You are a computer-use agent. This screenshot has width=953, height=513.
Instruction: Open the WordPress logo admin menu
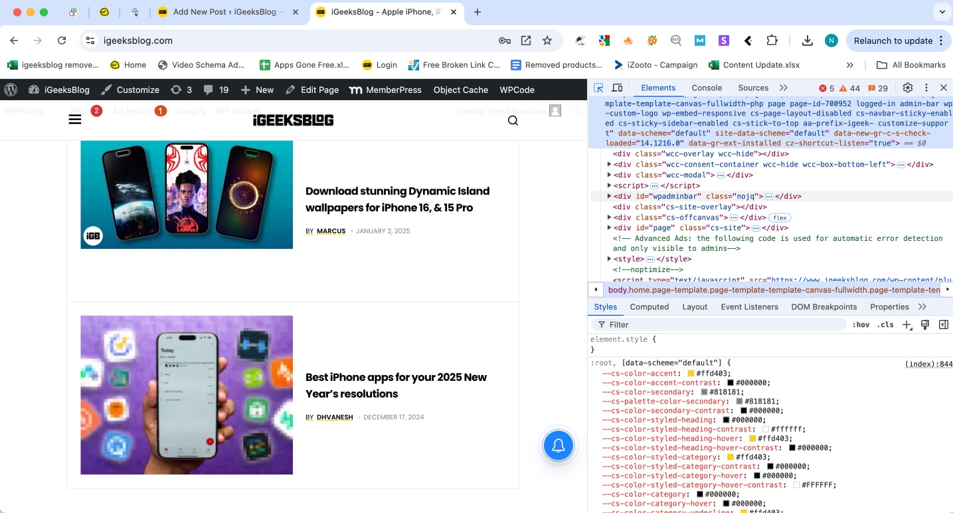(x=10, y=90)
